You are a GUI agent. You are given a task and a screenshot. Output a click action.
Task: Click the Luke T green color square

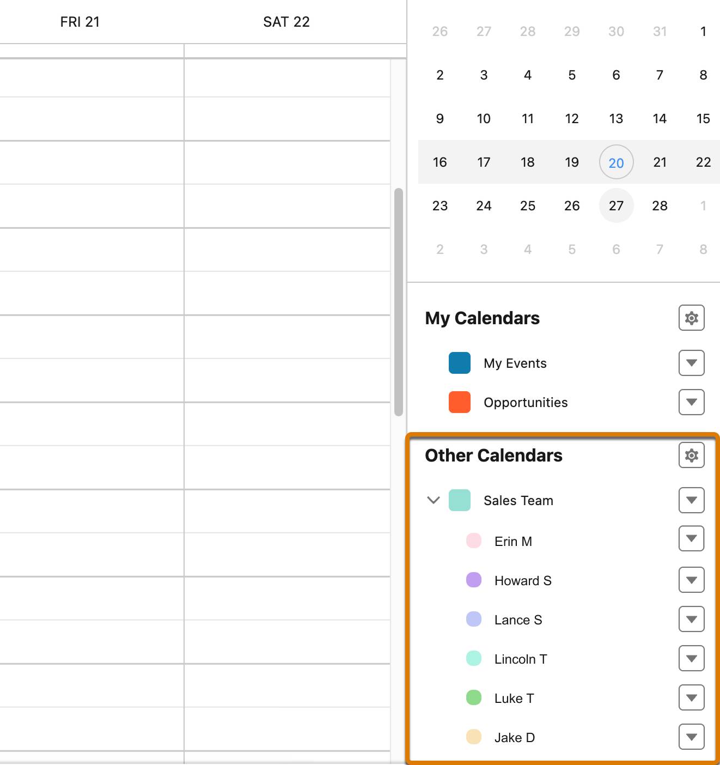pyautogui.click(x=473, y=698)
